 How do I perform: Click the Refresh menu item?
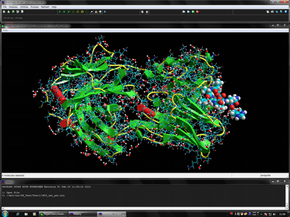tap(45, 7)
